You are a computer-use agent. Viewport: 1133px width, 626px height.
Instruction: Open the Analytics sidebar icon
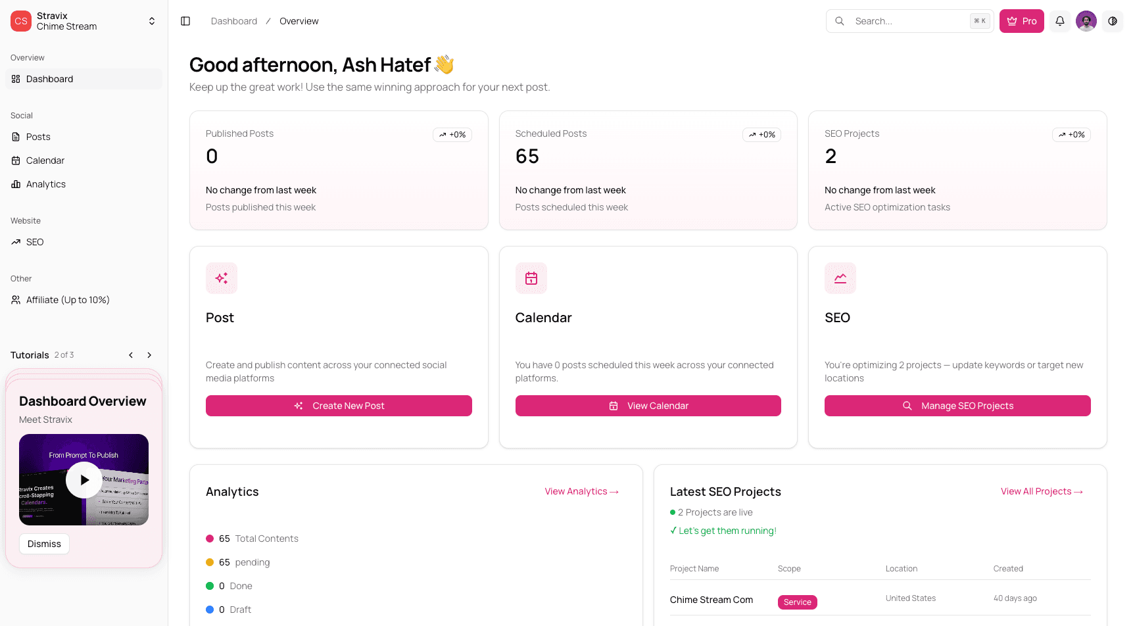click(16, 184)
